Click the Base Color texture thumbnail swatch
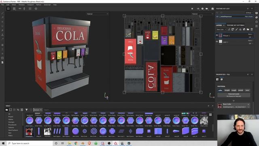 [x=220, y=105]
